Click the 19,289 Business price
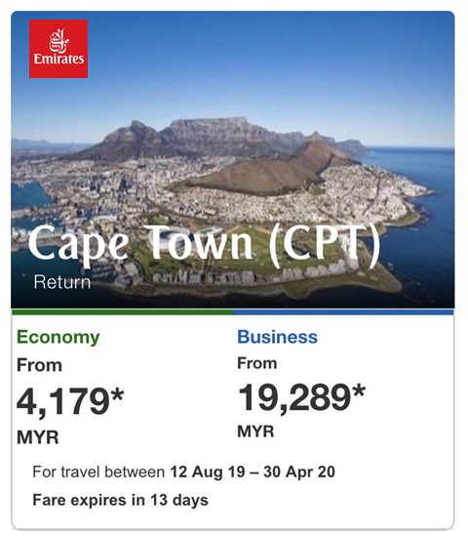The width and height of the screenshot is (468, 536). 294,397
